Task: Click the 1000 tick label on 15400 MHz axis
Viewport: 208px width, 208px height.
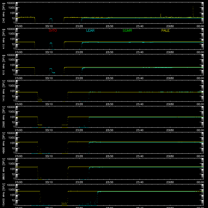Action: (x=12, y=190)
